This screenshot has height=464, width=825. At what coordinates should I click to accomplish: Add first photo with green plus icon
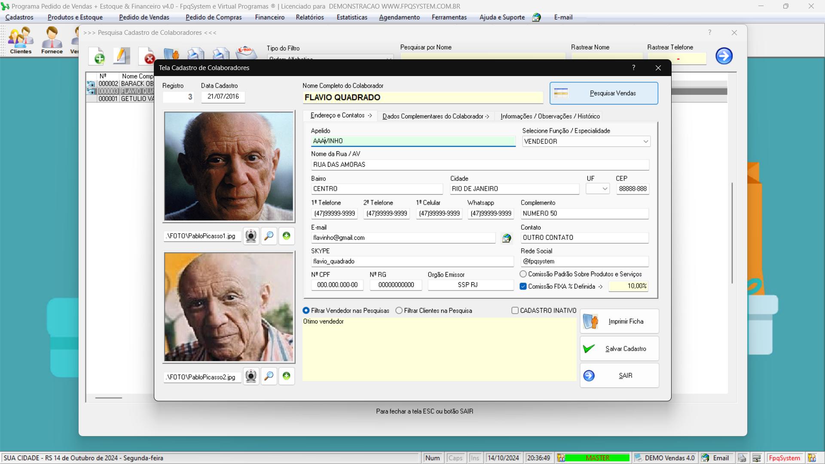[x=287, y=236]
